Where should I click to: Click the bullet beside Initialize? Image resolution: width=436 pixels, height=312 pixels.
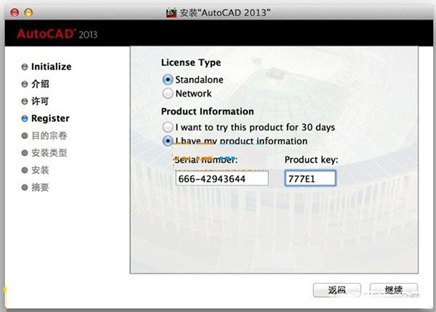point(25,67)
